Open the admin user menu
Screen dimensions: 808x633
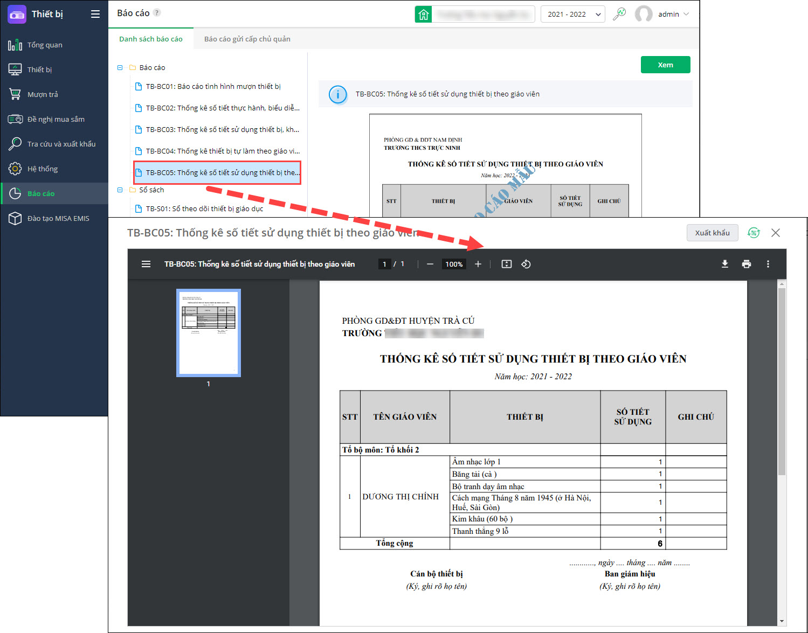coord(673,14)
